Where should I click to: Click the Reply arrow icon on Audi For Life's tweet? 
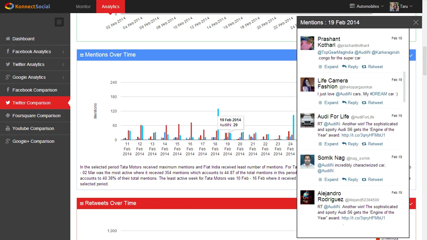[x=344, y=144]
